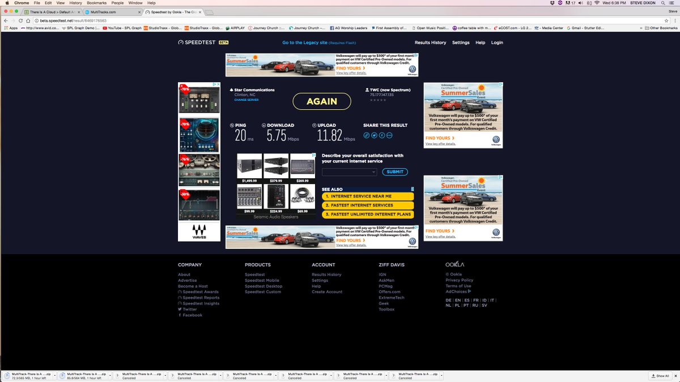
Task: Open the Apps bookmarks shortcut
Action: coord(11,28)
